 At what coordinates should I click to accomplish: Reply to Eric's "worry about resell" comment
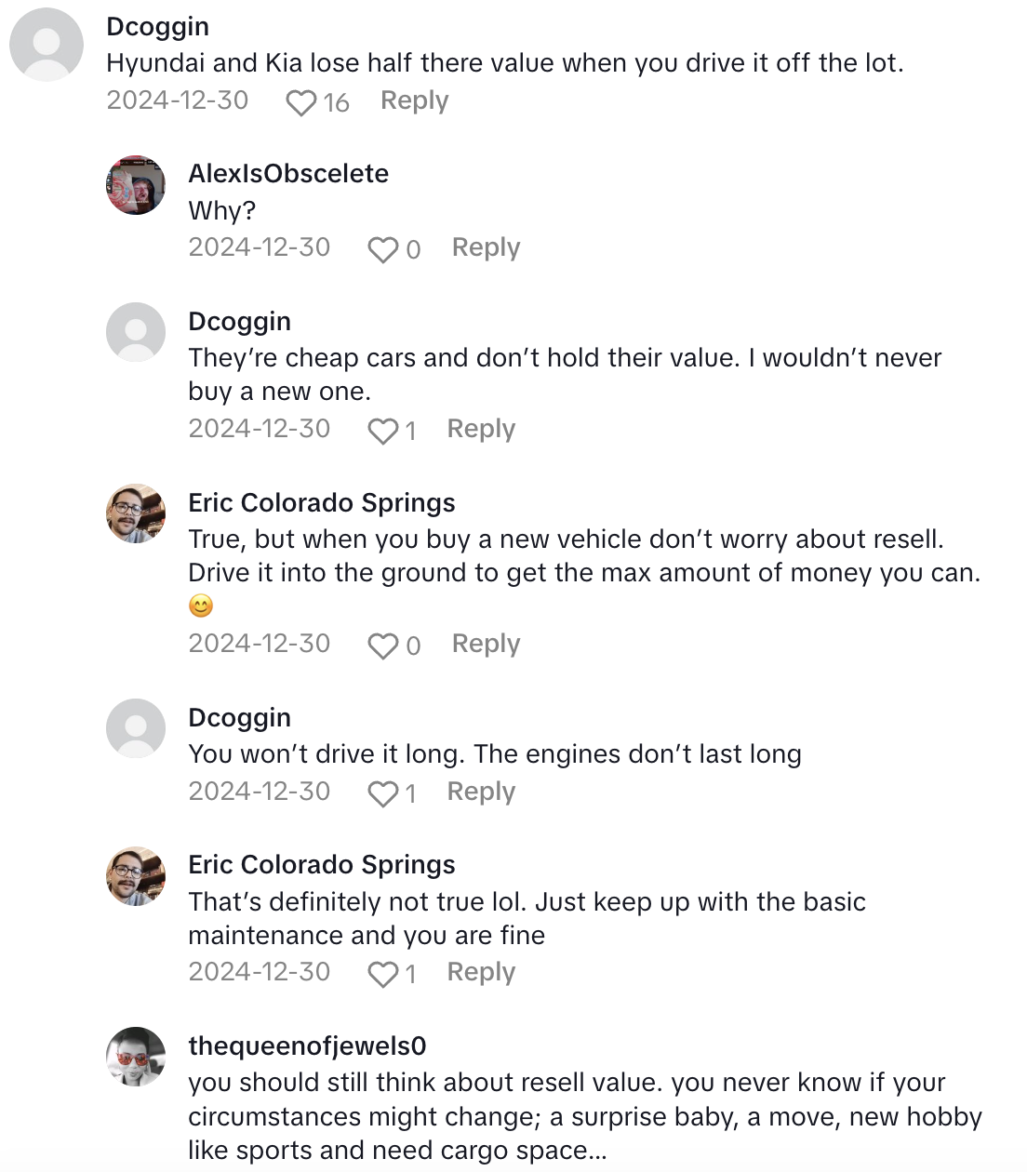486,644
